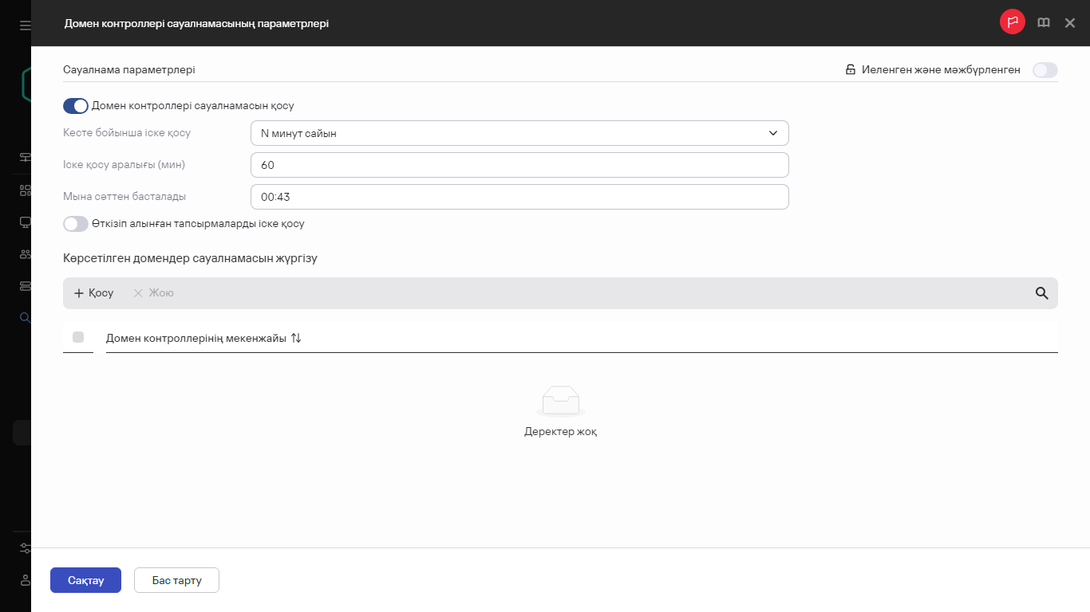Check the select-all checkbox in the table header
The width and height of the screenshot is (1090, 612).
pos(78,337)
